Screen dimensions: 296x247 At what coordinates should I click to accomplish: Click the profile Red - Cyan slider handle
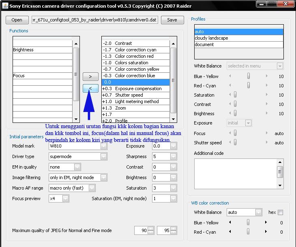tap(249, 85)
